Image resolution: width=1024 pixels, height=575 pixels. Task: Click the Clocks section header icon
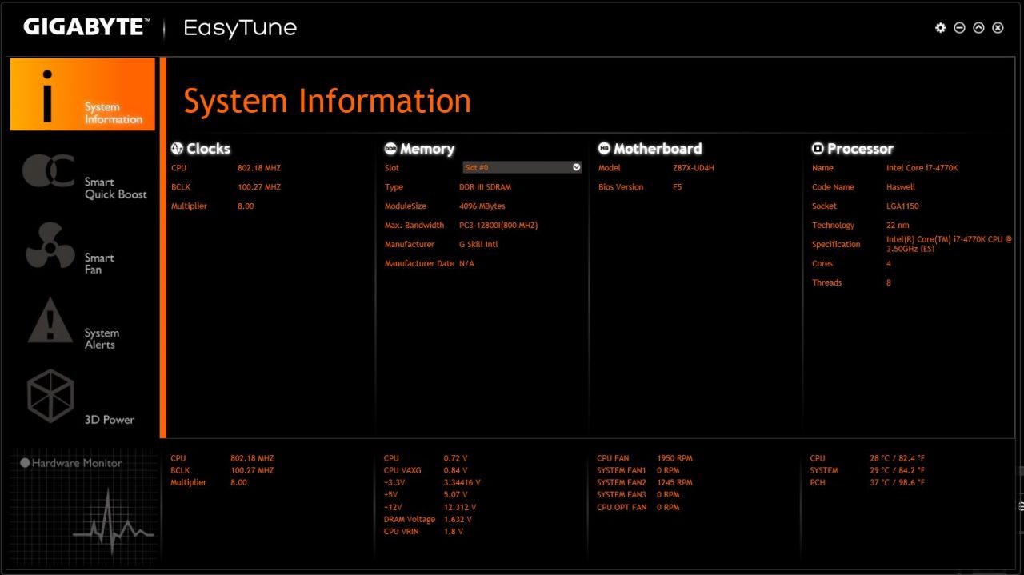coord(177,148)
